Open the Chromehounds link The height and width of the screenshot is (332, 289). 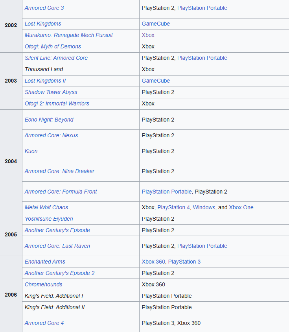pyautogui.click(x=43, y=285)
